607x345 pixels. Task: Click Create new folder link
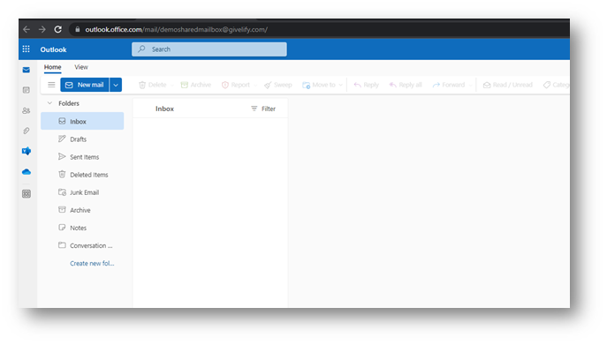[x=92, y=264]
